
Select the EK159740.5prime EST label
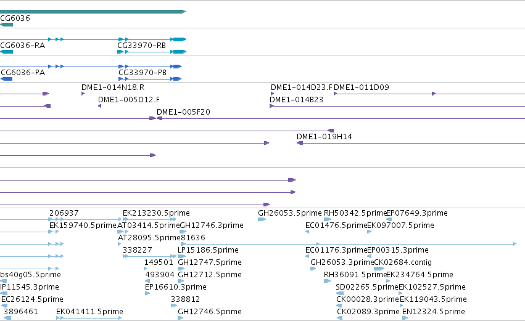coord(83,226)
